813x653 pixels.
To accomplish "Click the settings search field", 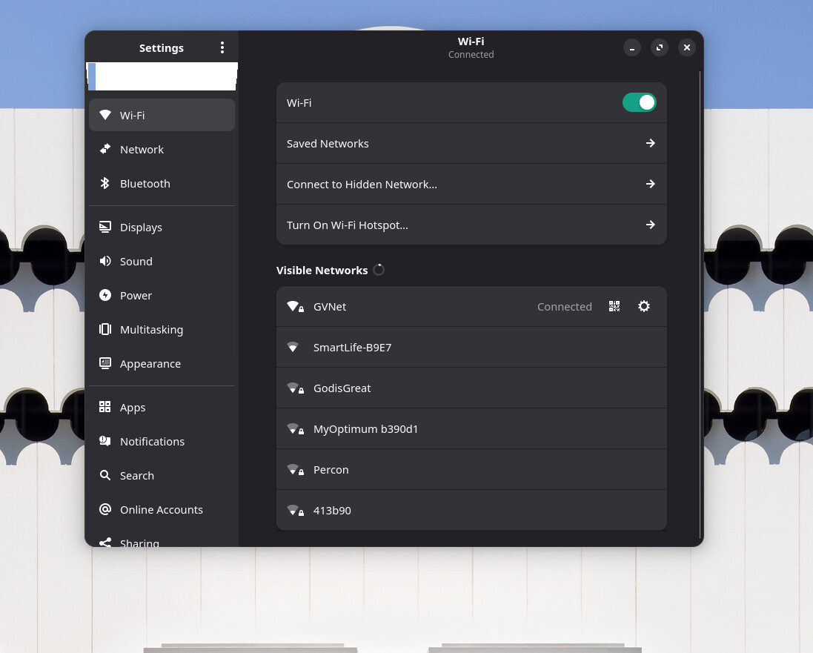I will [162, 76].
